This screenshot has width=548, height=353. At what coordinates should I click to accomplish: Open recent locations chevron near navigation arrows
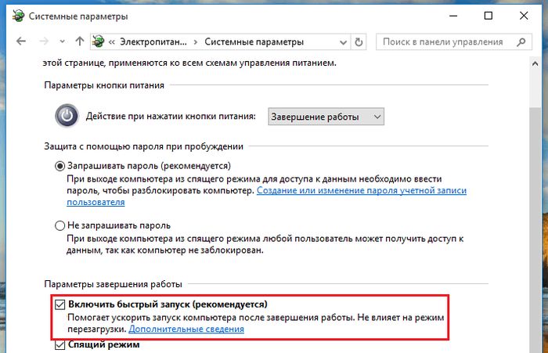click(61, 41)
